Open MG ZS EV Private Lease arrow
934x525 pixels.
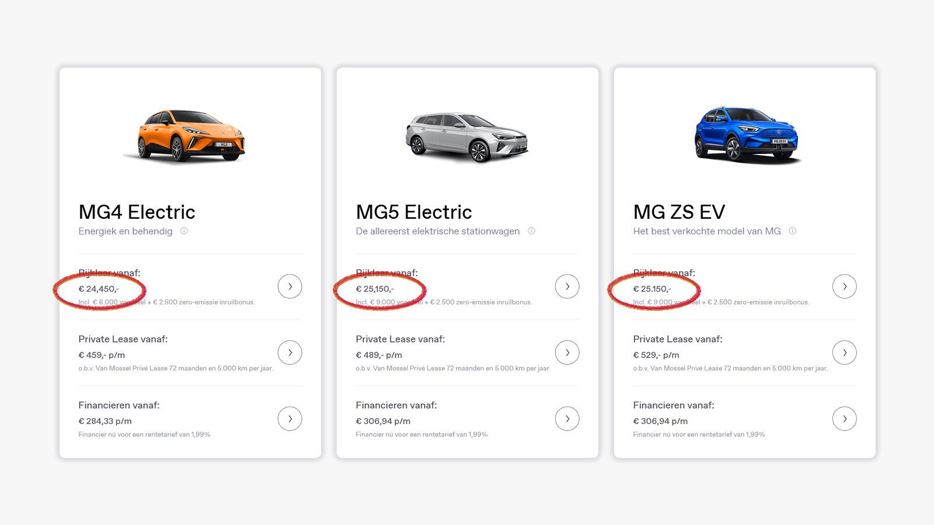[844, 352]
